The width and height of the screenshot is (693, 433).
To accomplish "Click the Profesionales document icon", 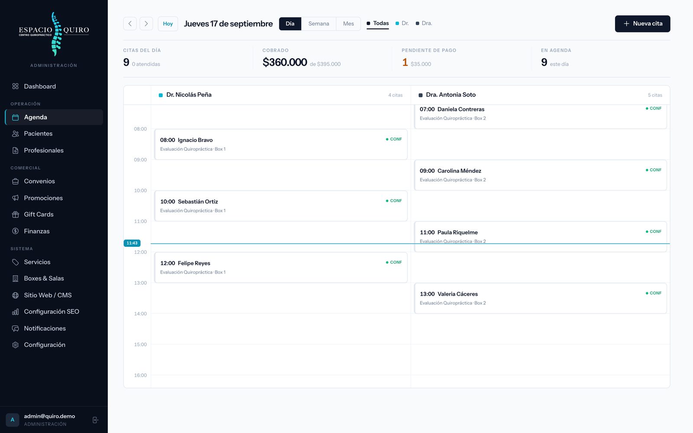I will tap(16, 151).
